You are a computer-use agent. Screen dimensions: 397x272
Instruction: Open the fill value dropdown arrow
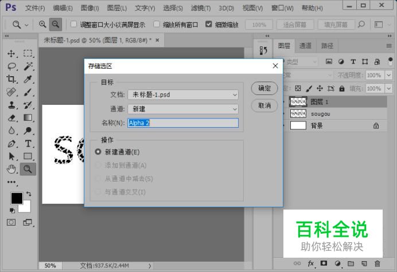(x=388, y=89)
